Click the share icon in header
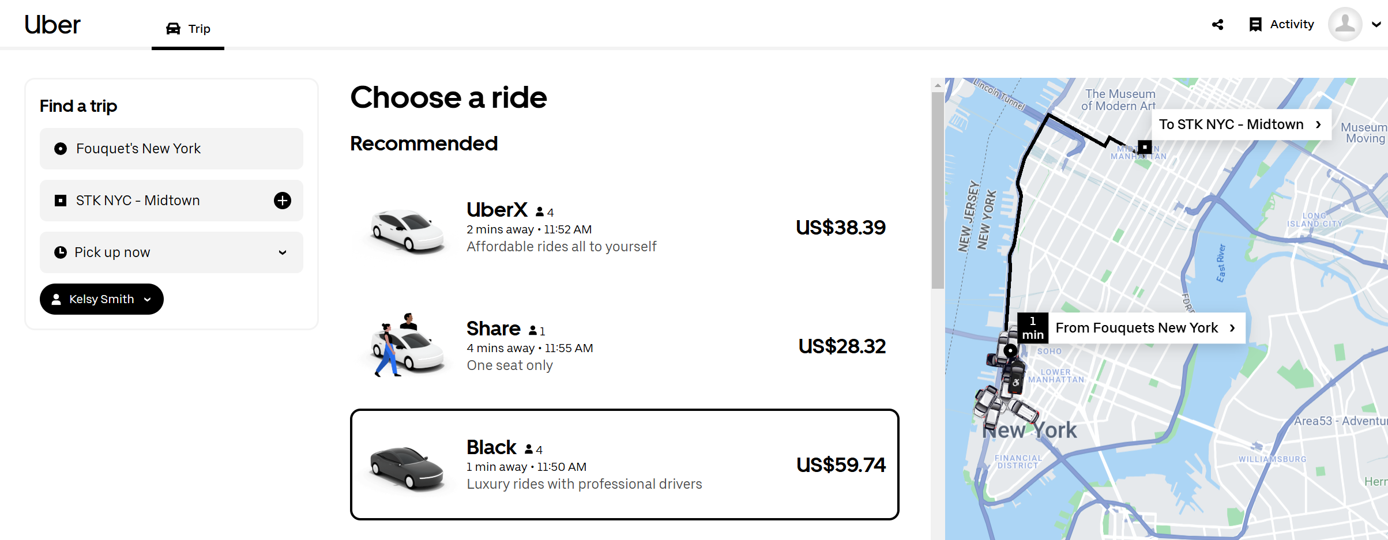Image resolution: width=1388 pixels, height=540 pixels. click(1217, 25)
